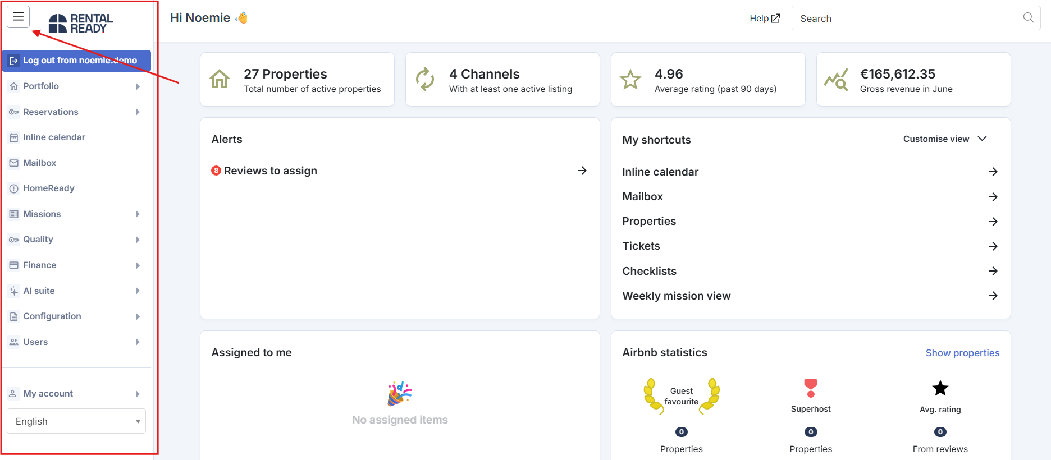
Task: Click the arrow on the Mailbox shortcut
Action: [x=993, y=197]
